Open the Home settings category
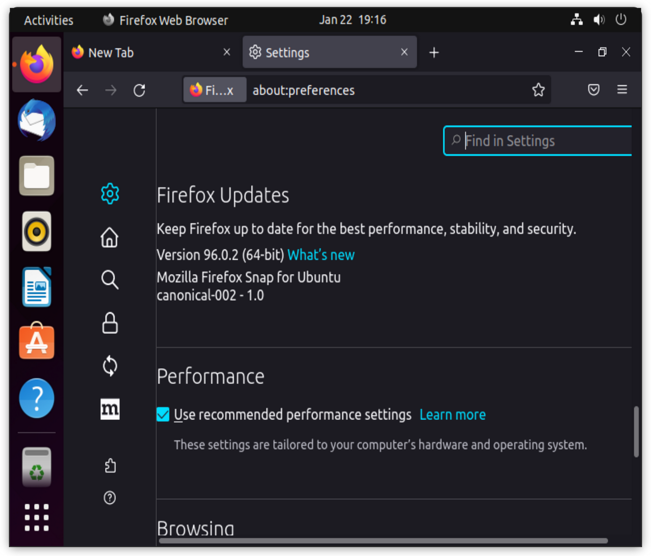Image resolution: width=651 pixels, height=556 pixels. 110,238
